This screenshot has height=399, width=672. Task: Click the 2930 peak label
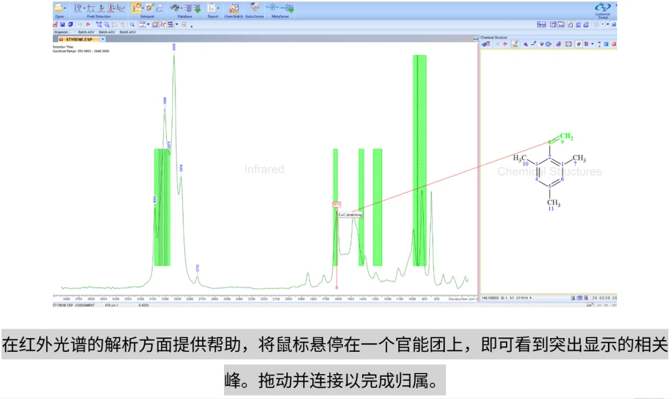(x=174, y=47)
